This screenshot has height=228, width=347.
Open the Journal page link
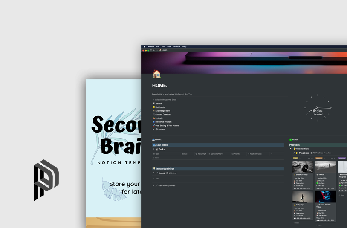(159, 103)
